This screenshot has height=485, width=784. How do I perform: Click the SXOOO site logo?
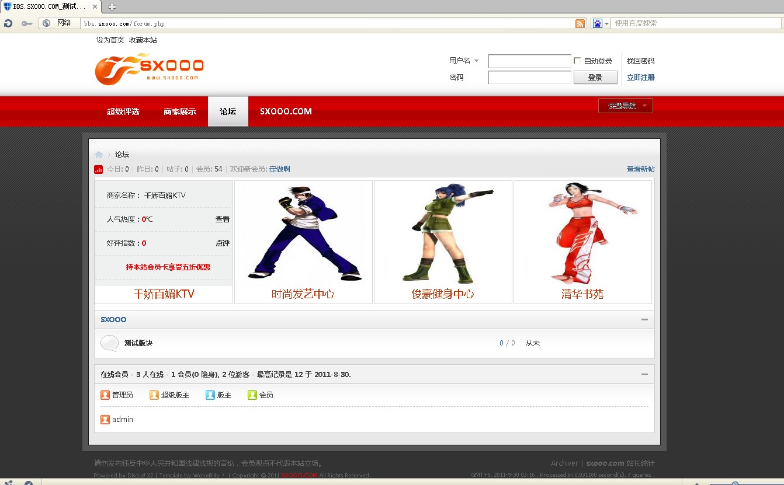[x=150, y=69]
